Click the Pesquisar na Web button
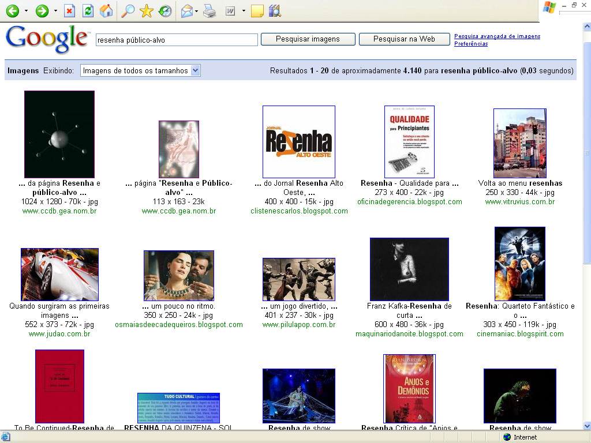 404,39
